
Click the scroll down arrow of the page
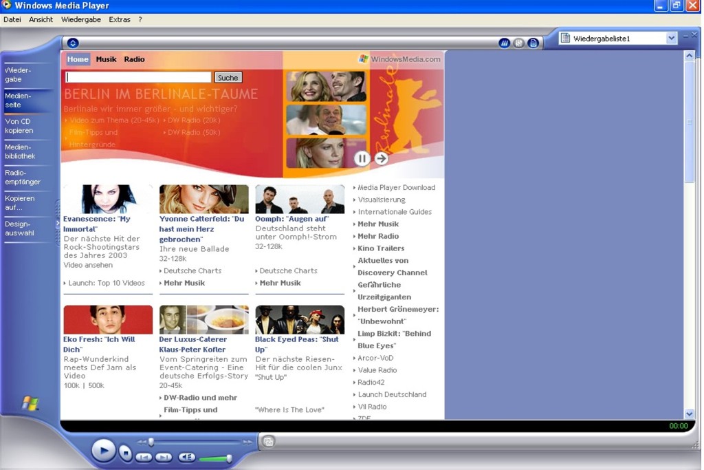coord(689,414)
